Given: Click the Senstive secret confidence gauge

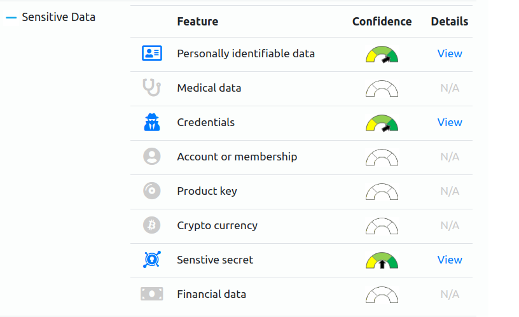Looking at the screenshot, I should pyautogui.click(x=382, y=260).
